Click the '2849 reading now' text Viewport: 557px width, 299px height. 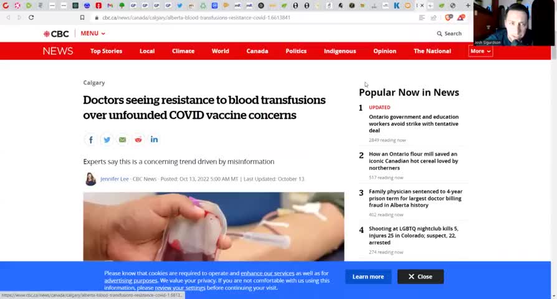click(x=387, y=140)
